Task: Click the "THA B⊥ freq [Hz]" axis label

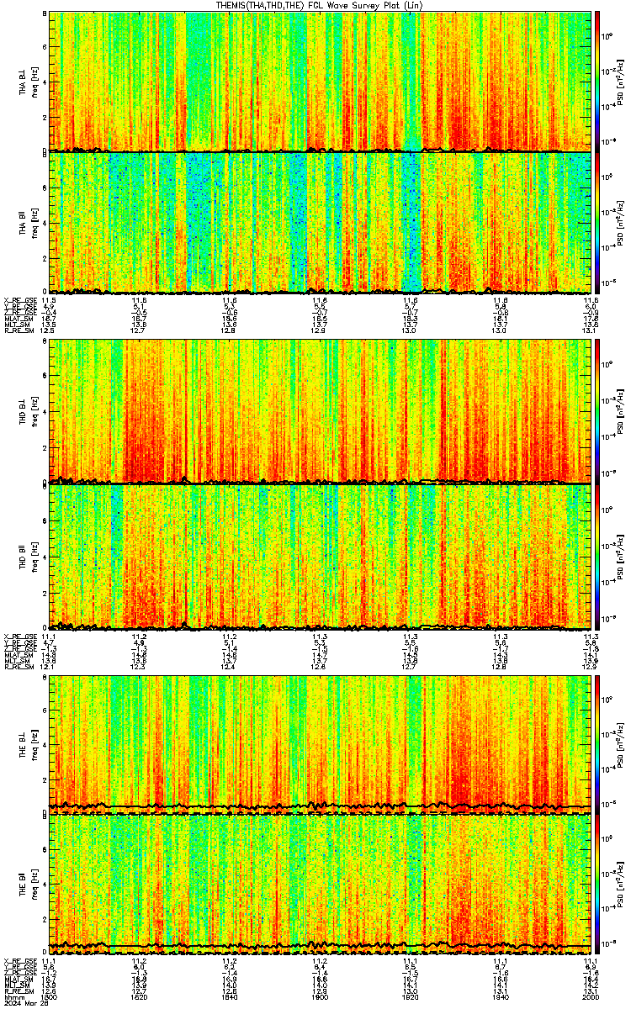Action: point(28,82)
